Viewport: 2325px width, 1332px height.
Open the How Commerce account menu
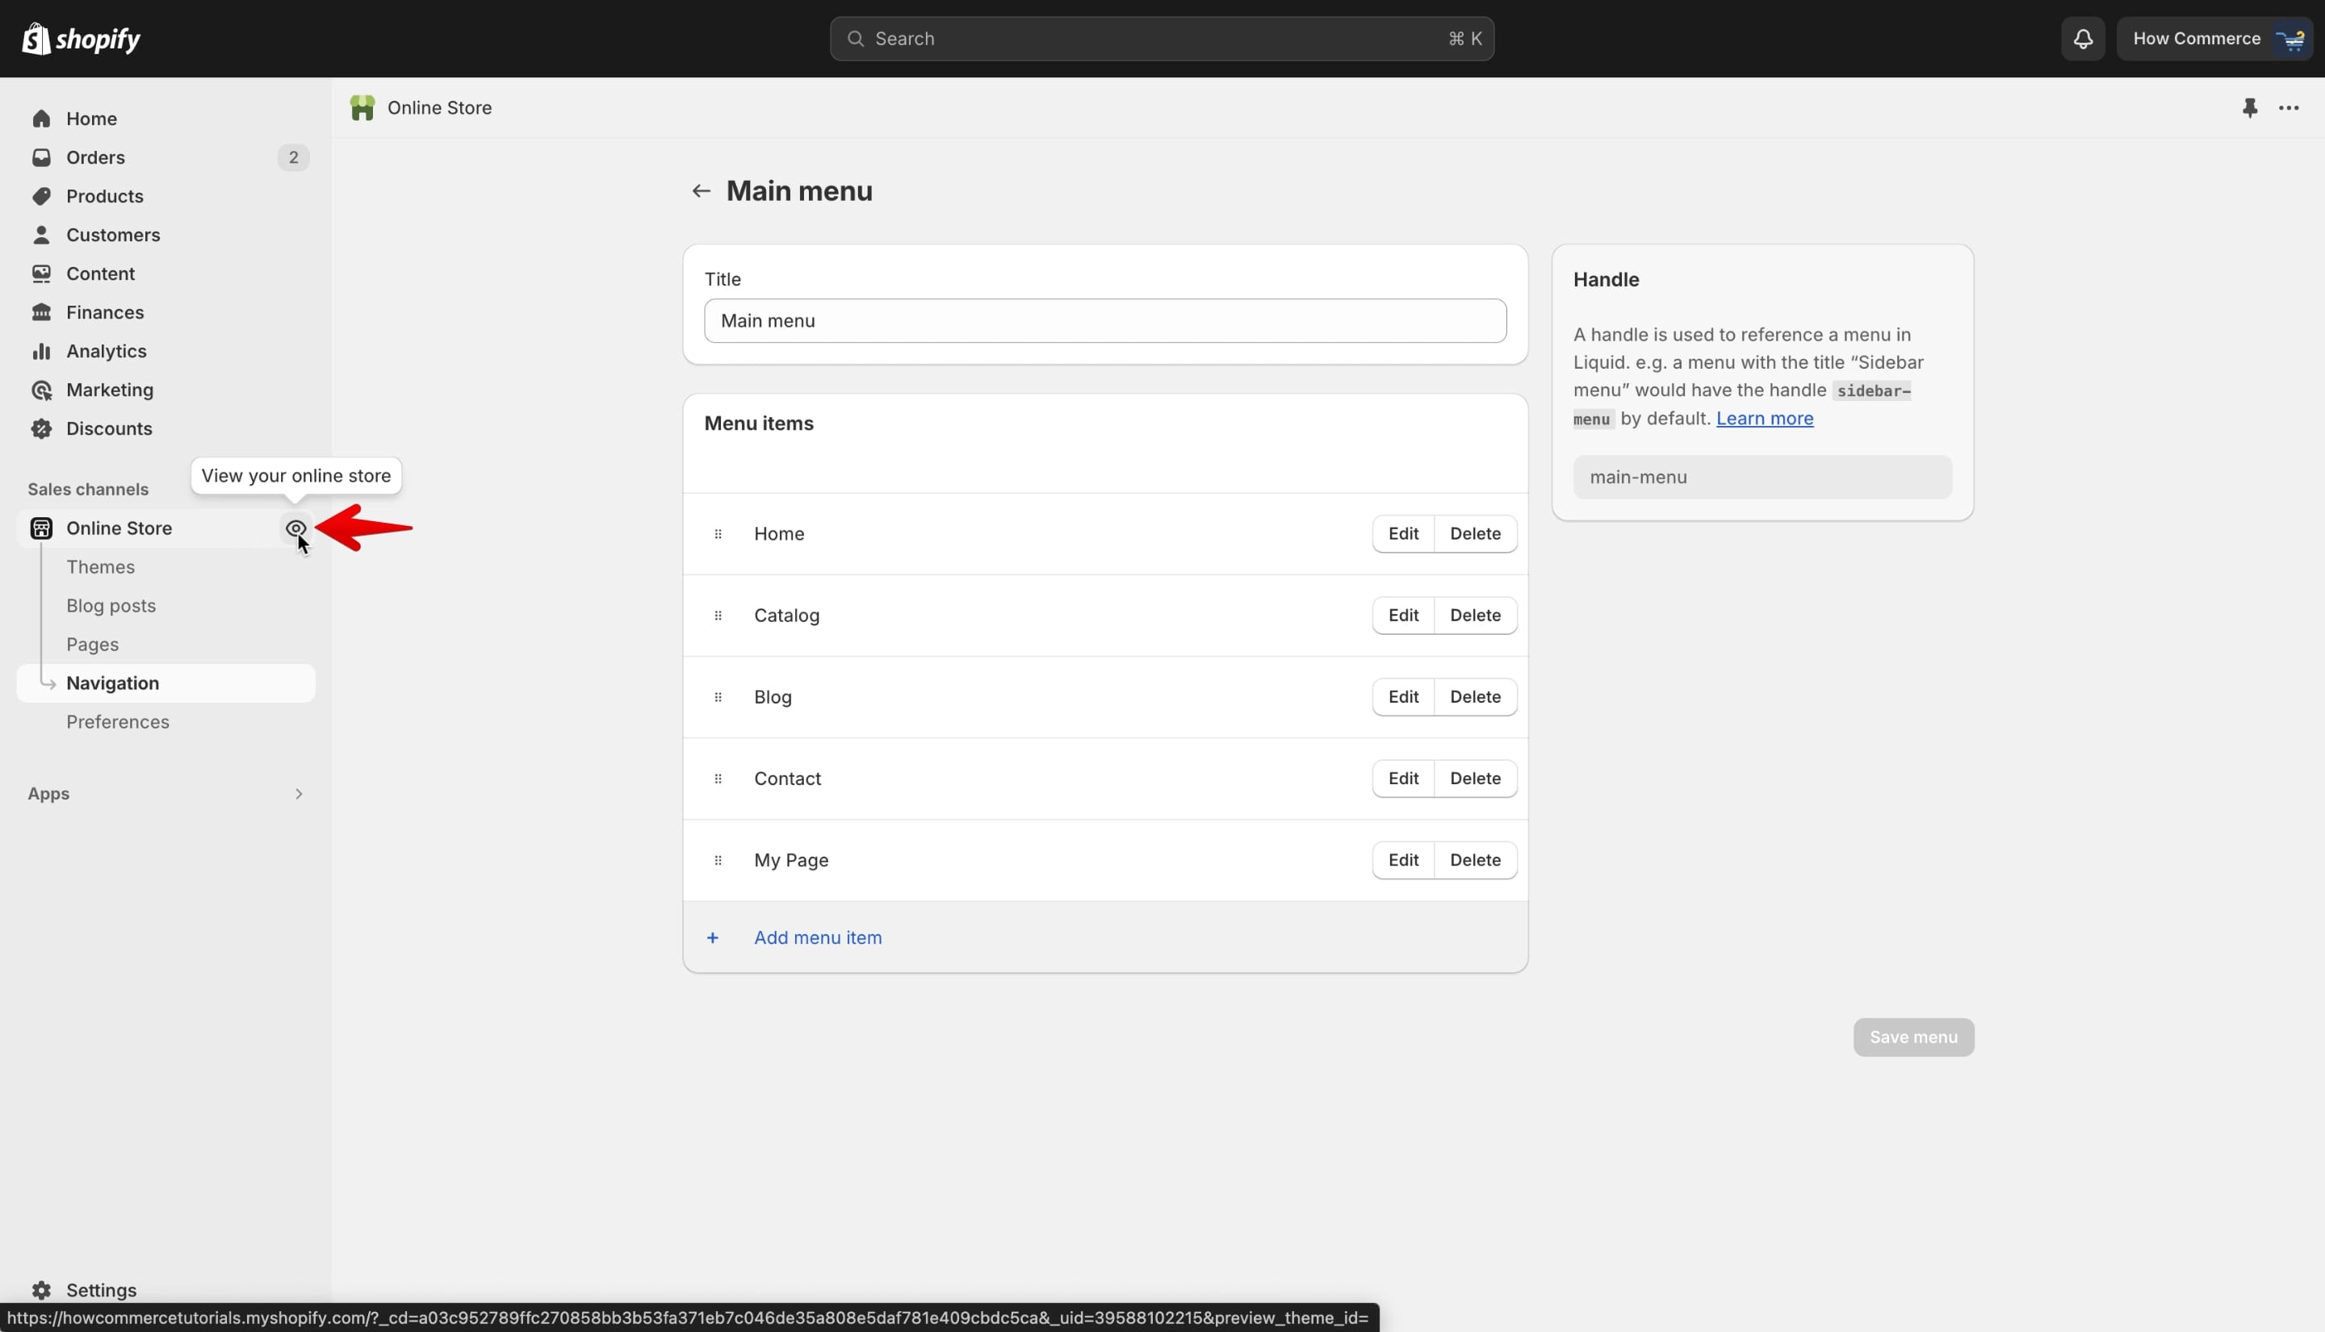[2214, 39]
